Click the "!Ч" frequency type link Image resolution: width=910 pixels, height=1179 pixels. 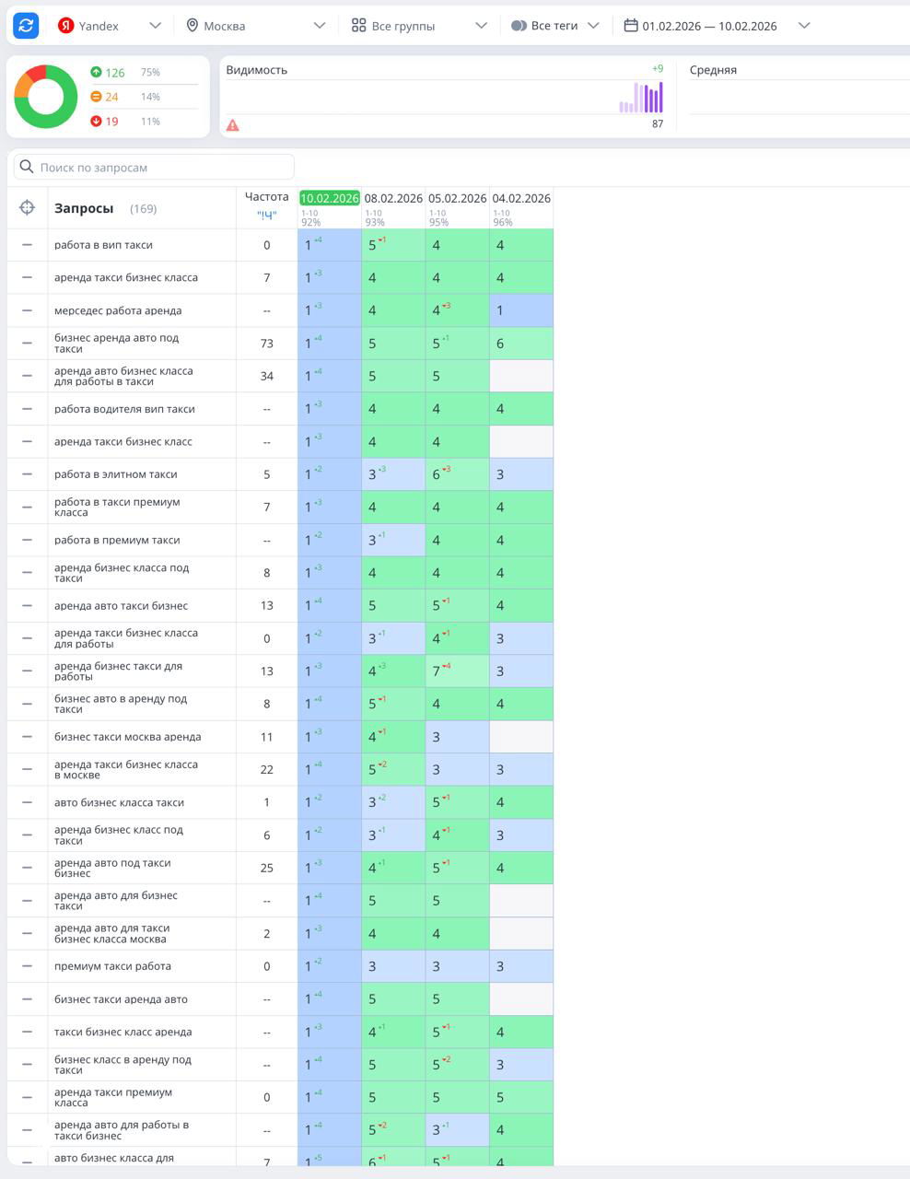pyautogui.click(x=266, y=216)
